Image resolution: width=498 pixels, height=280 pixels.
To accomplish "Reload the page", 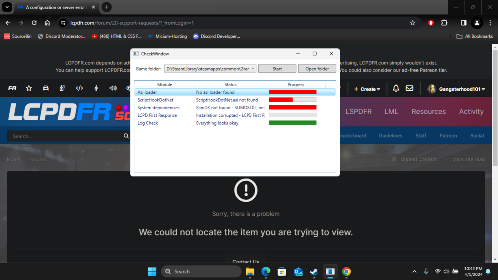I will [x=34, y=23].
